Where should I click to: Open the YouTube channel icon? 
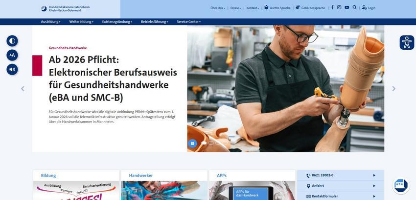coord(347,7)
